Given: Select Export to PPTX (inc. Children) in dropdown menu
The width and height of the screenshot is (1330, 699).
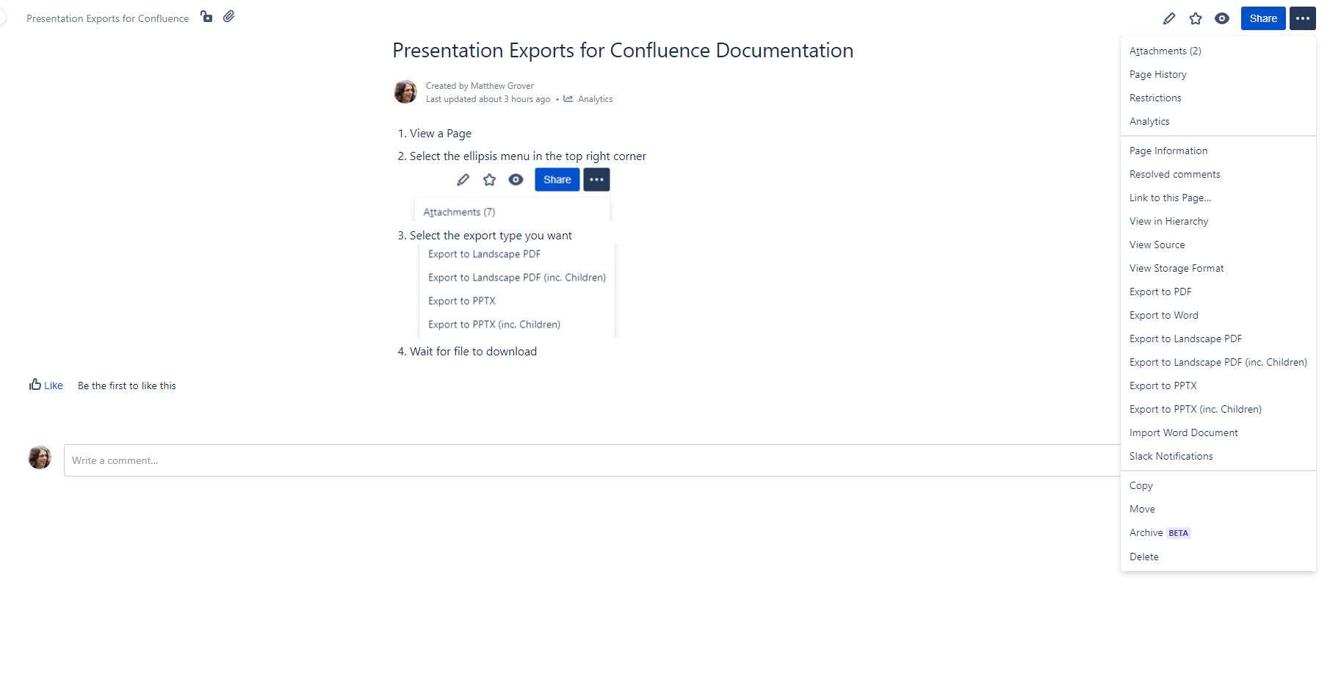Looking at the screenshot, I should click(1218, 409).
